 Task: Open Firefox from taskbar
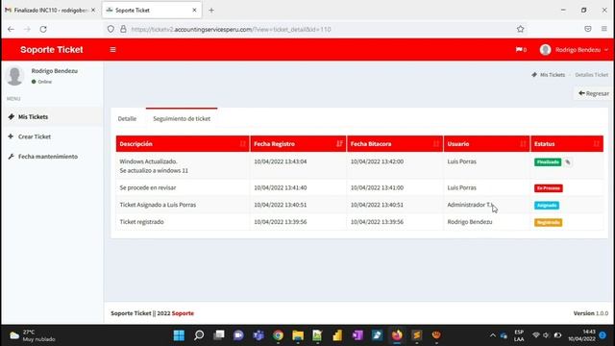tap(397, 335)
